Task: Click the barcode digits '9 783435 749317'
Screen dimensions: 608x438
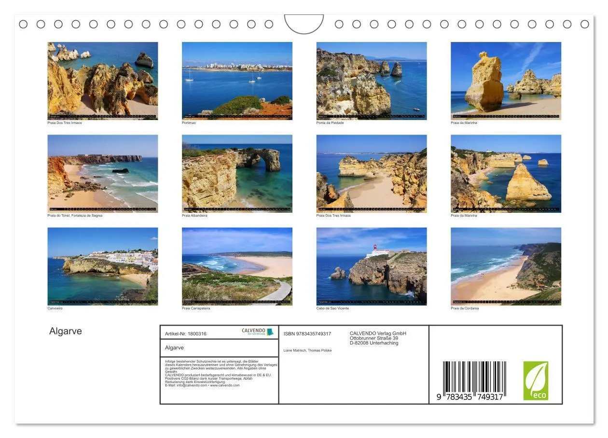Action: pos(470,397)
